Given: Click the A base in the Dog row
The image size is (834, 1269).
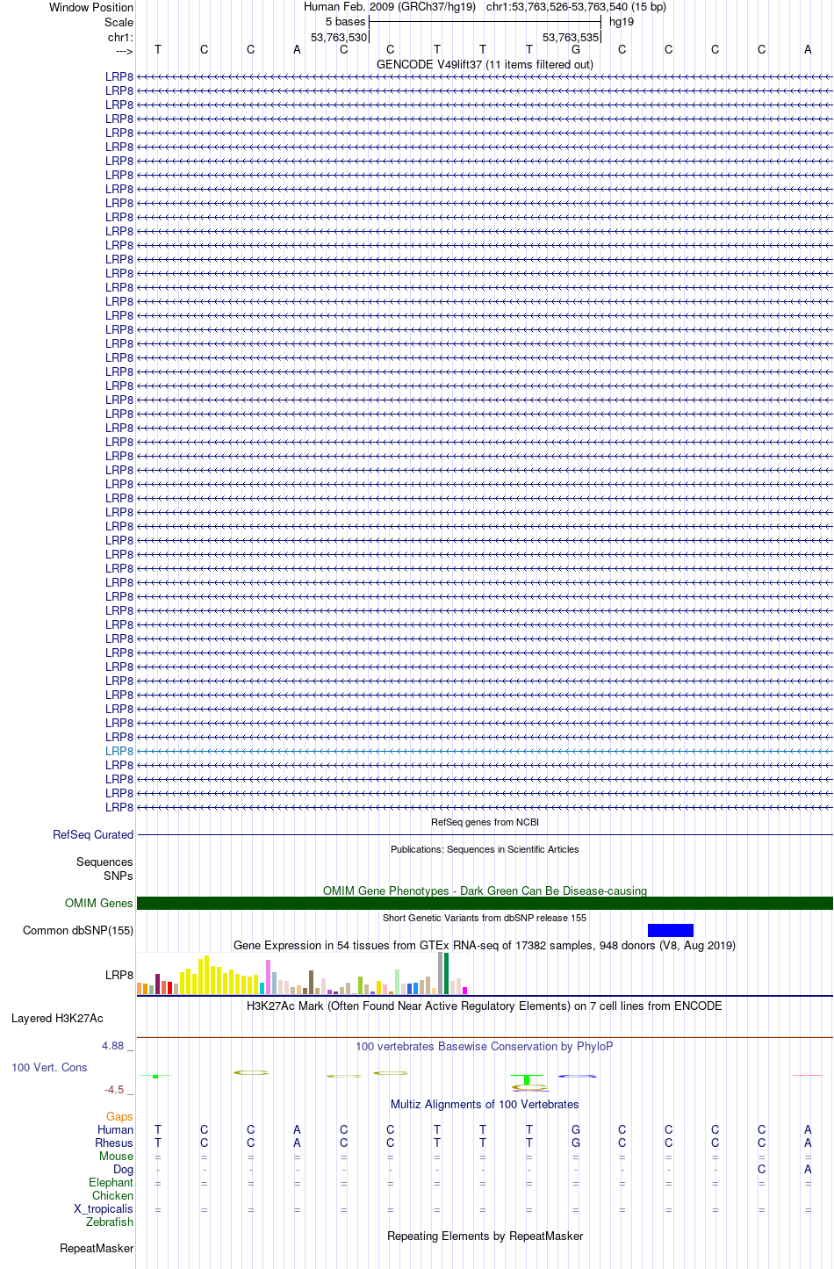Looking at the screenshot, I should pos(808,1169).
